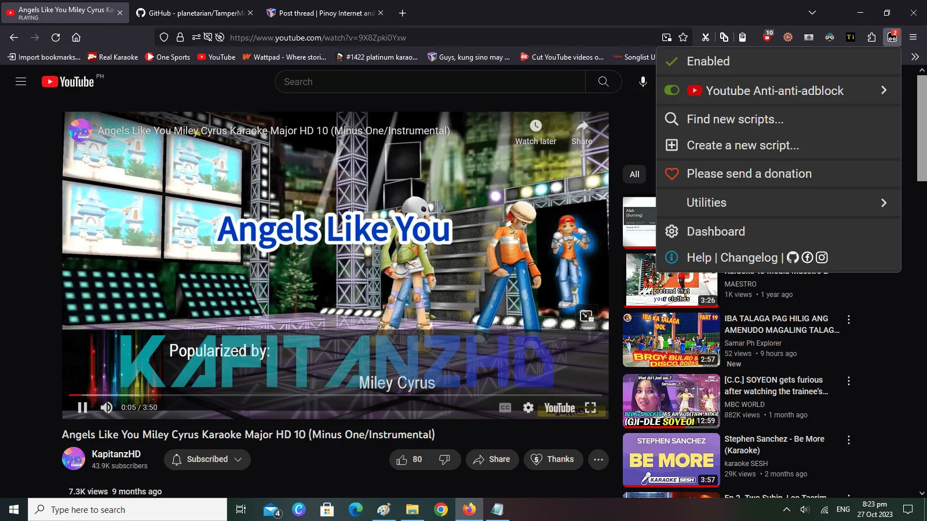This screenshot has height=521, width=927.
Task: Show hidden tray icons chevron
Action: coord(786,509)
